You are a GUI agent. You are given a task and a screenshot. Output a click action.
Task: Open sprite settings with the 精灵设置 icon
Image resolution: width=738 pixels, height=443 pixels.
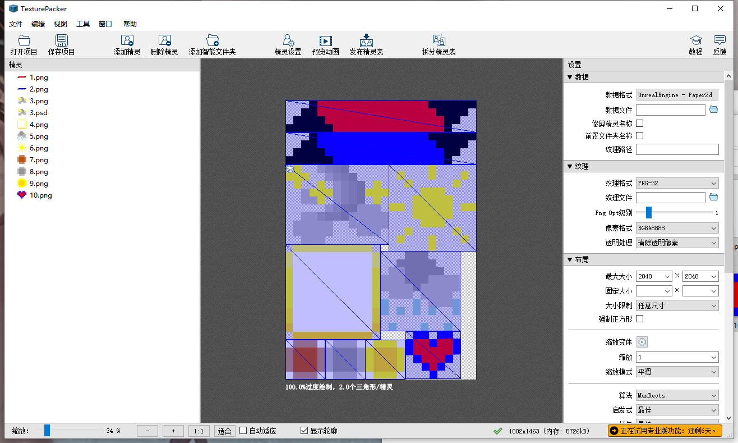point(288,44)
